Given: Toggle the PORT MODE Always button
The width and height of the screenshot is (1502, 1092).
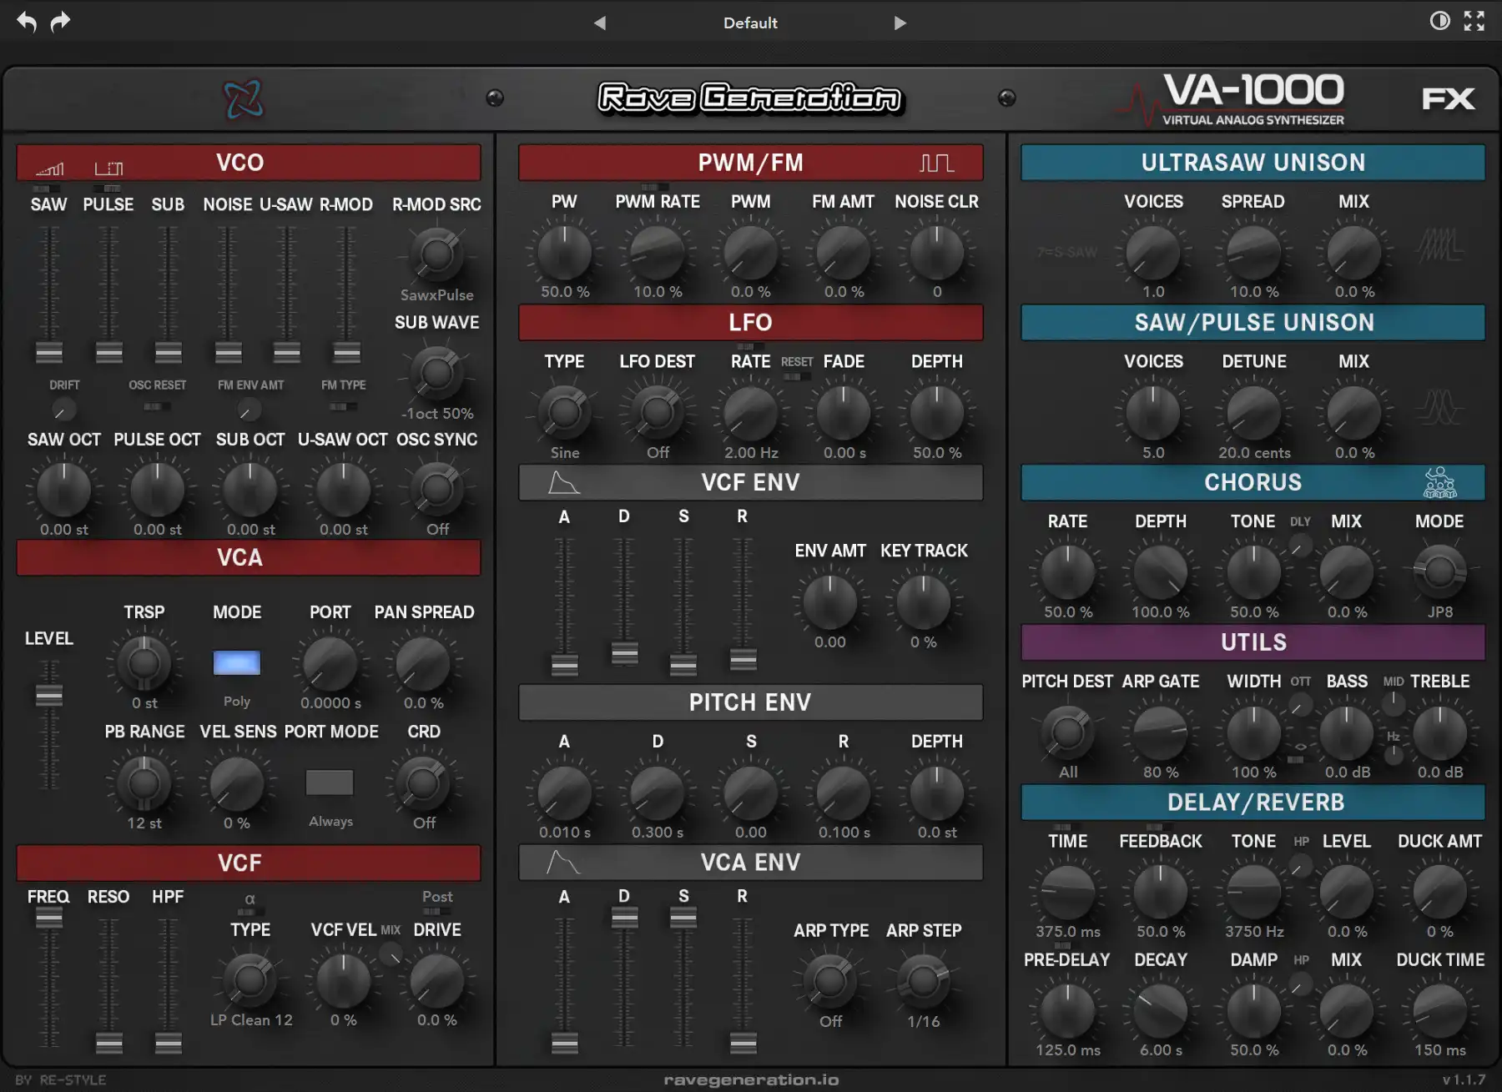Looking at the screenshot, I should [330, 783].
